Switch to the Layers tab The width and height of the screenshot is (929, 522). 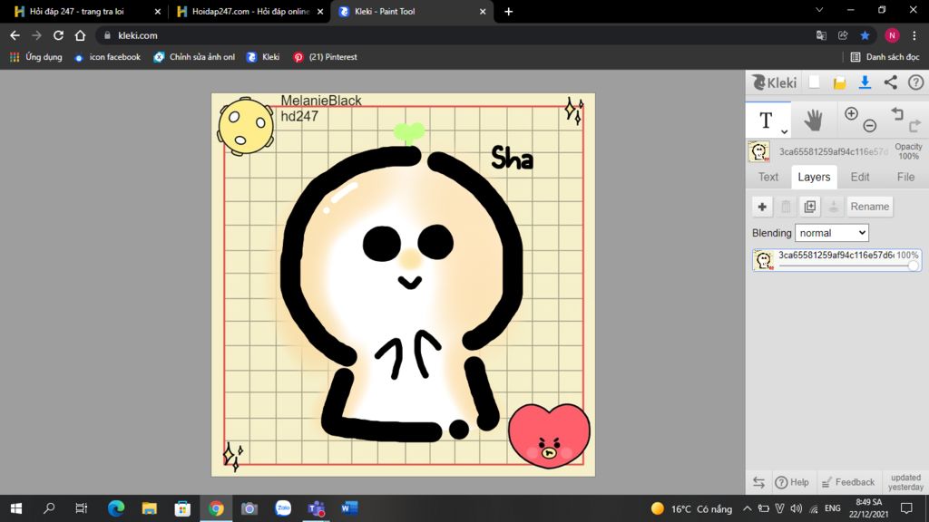click(814, 177)
